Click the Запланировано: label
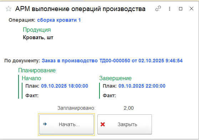 [x=76, y=108]
